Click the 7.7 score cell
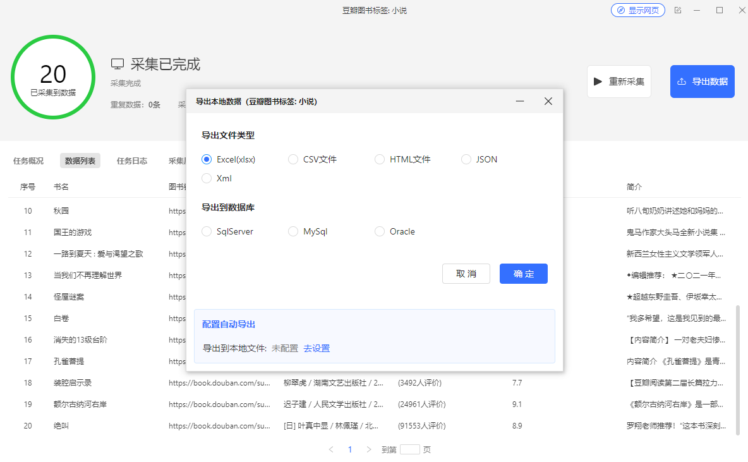The height and width of the screenshot is (462, 748). [517, 383]
